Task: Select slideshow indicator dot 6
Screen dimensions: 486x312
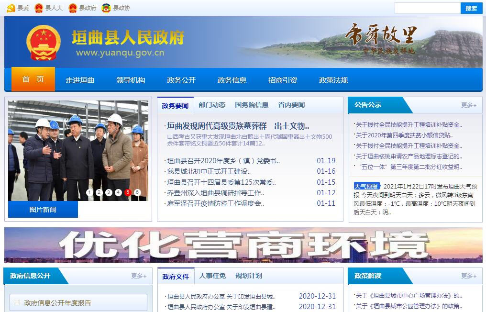Action: click(x=137, y=192)
